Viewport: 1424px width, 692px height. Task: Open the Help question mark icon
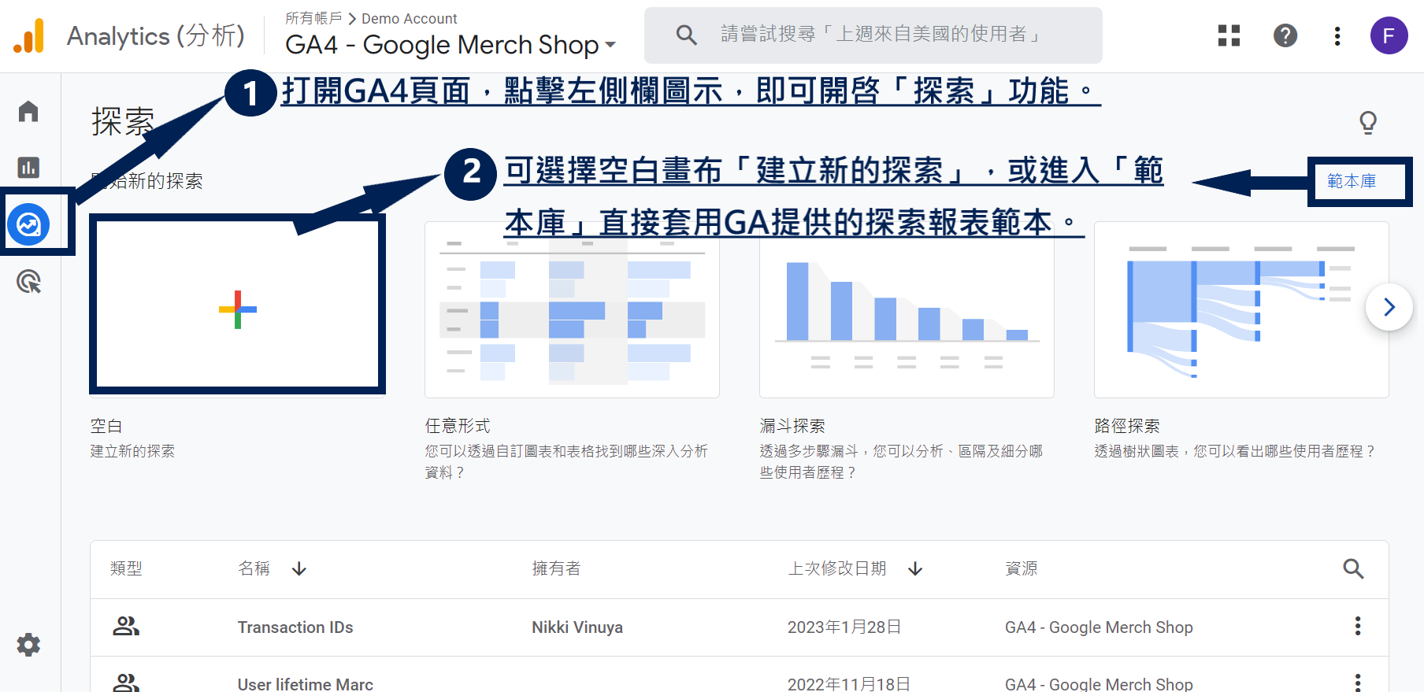click(1285, 35)
